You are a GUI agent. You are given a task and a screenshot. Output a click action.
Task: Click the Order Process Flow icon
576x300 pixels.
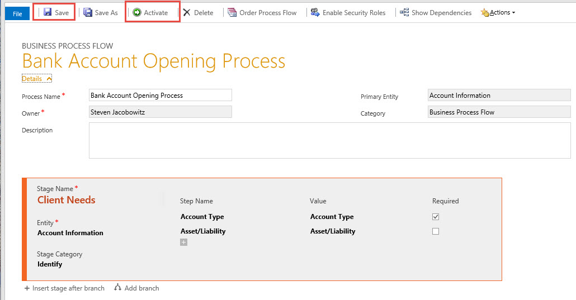(232, 12)
